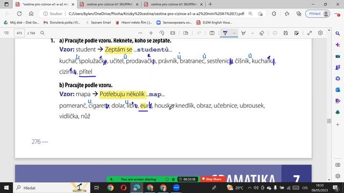This screenshot has width=344, height=193.
Task: Open PDF toolbar settings gear
Action: point(320,33)
